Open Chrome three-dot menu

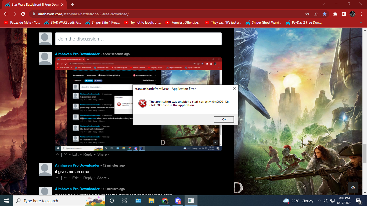tap(361, 14)
